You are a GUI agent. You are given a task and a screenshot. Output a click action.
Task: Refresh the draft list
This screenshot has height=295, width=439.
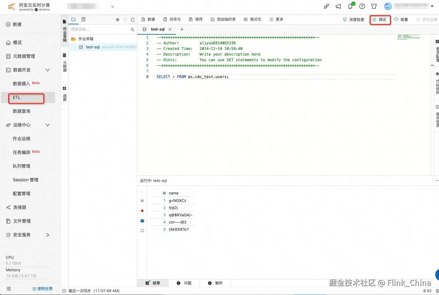click(133, 20)
